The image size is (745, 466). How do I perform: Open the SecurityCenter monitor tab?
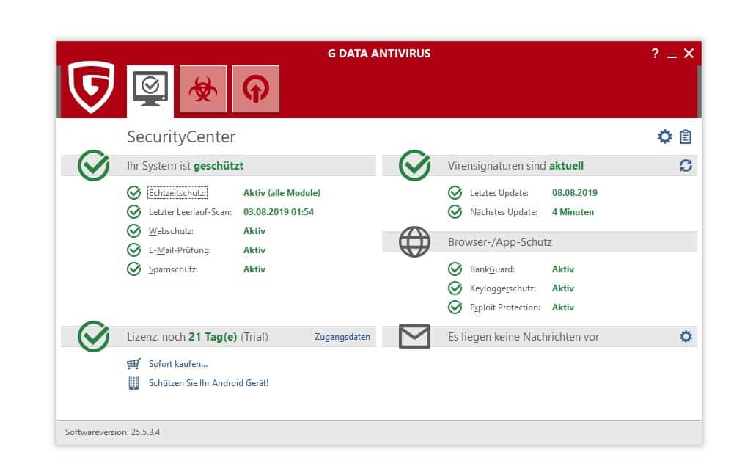[x=150, y=90]
